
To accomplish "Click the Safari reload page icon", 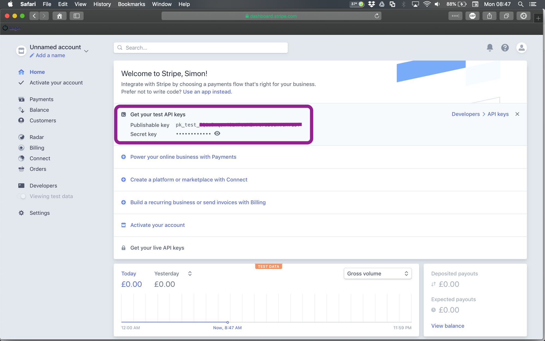I will (377, 16).
